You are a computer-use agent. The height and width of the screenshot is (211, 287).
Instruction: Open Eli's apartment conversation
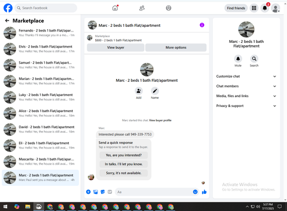click(x=40, y=145)
